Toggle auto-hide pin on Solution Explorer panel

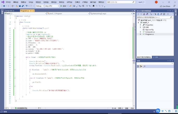(x=170, y=11)
